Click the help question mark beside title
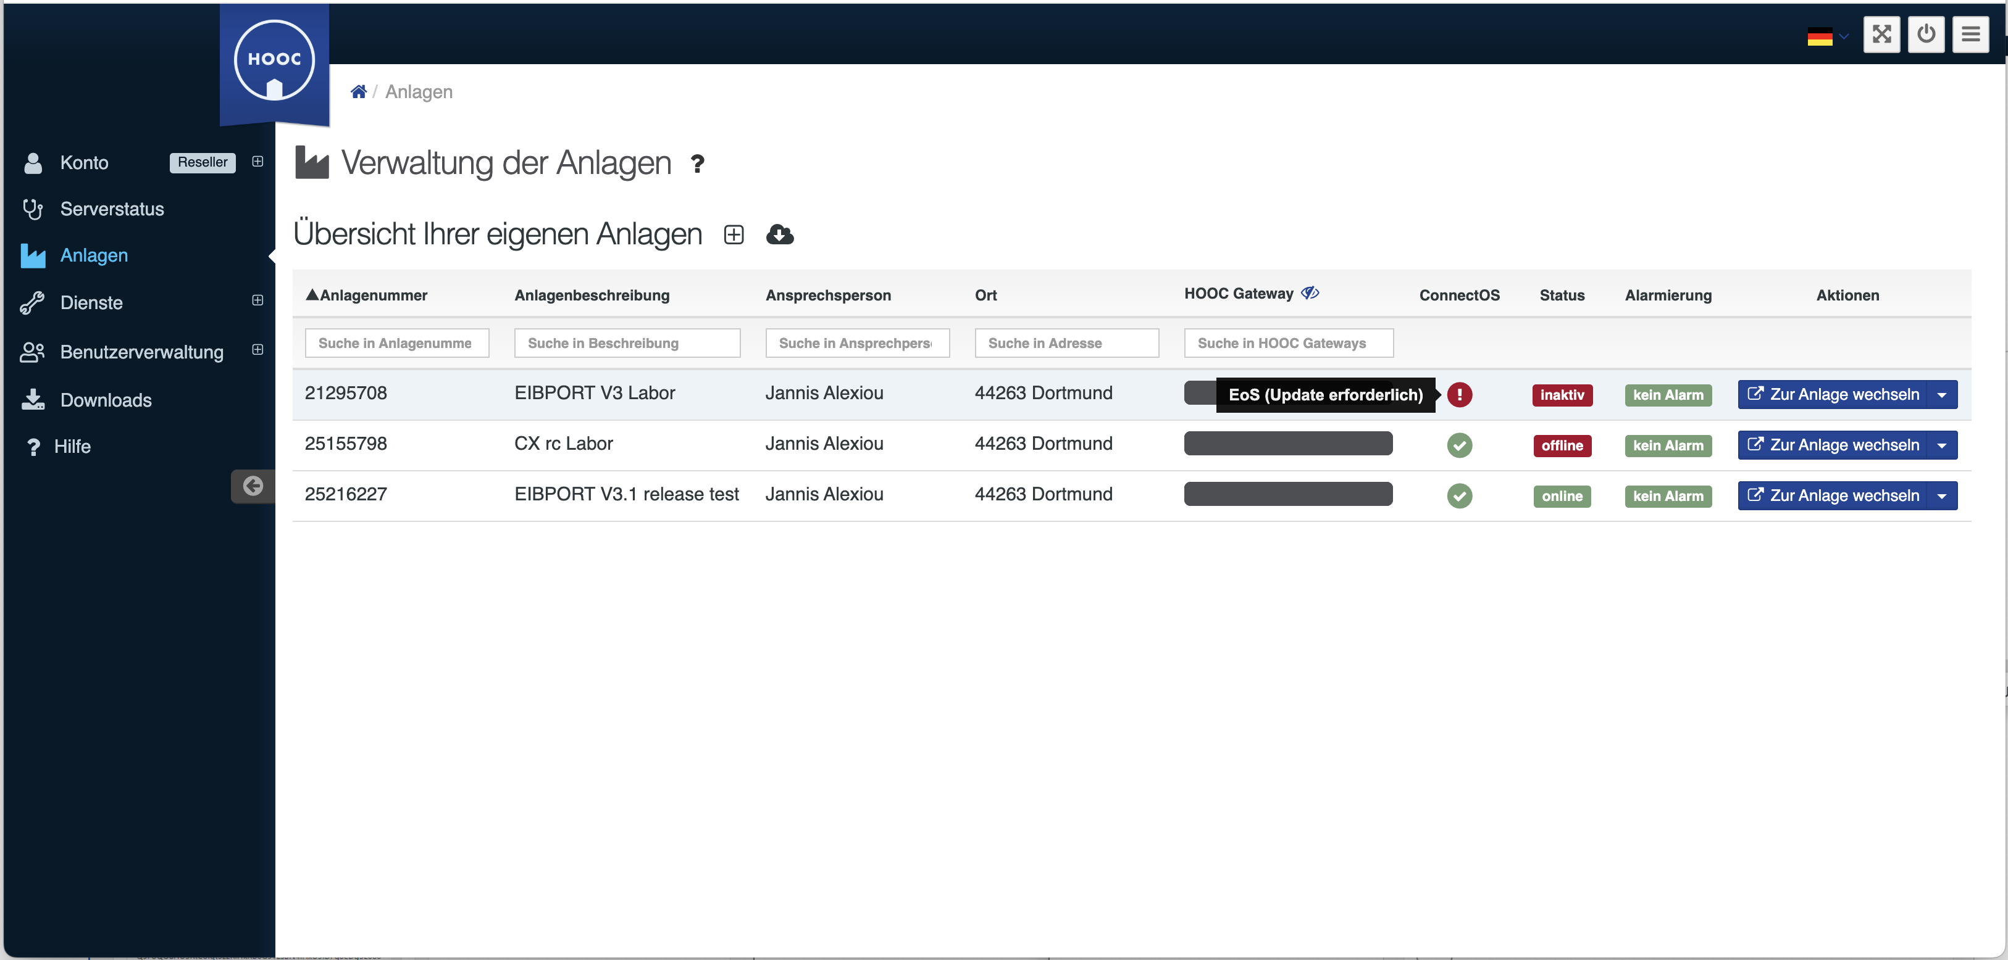Image resolution: width=2008 pixels, height=960 pixels. tap(697, 164)
